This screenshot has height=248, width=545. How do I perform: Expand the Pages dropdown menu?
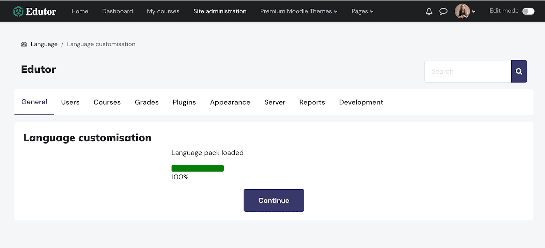362,11
